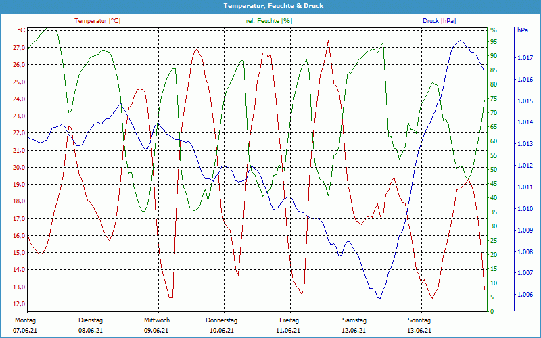Click the 90 humidity axis value
Screen dimensions: 541x338
[x=494, y=56]
